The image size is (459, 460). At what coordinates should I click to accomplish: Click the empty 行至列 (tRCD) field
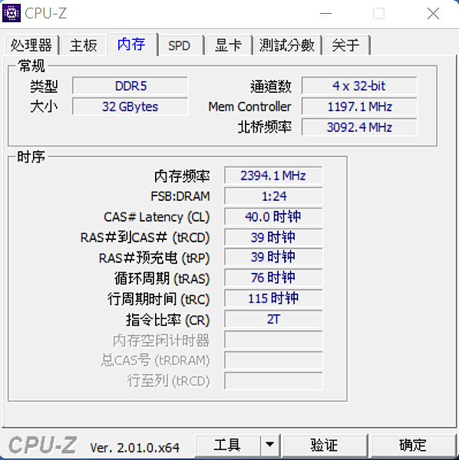point(273,380)
